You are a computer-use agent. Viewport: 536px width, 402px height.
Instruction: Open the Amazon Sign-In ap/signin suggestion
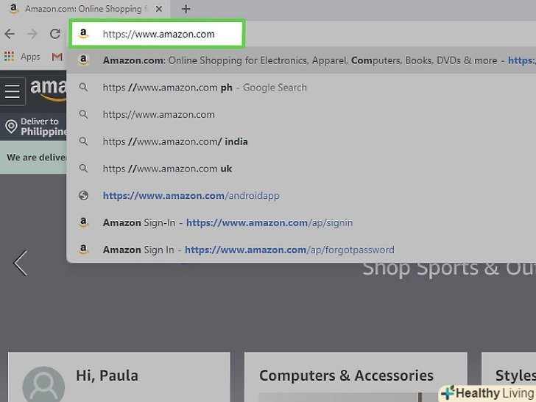tap(301, 222)
